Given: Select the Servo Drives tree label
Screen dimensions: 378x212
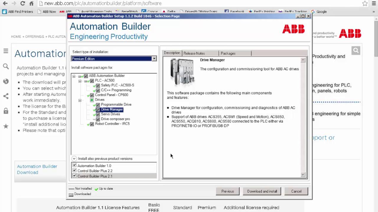Looking at the screenshot, I should pyautogui.click(x=110, y=114).
